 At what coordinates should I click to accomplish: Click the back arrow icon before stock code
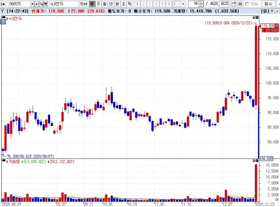[x=3, y=4]
